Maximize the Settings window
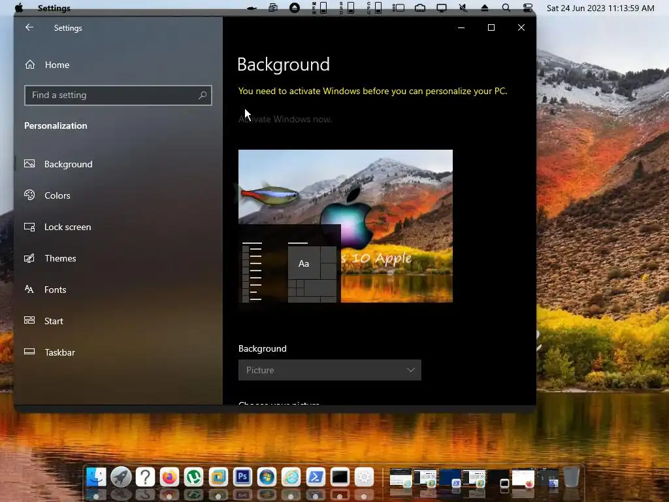 [x=491, y=27]
